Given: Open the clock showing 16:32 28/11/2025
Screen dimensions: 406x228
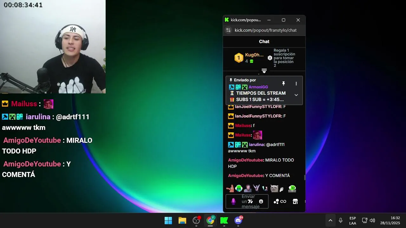Looking at the screenshot, I should (x=390, y=220).
